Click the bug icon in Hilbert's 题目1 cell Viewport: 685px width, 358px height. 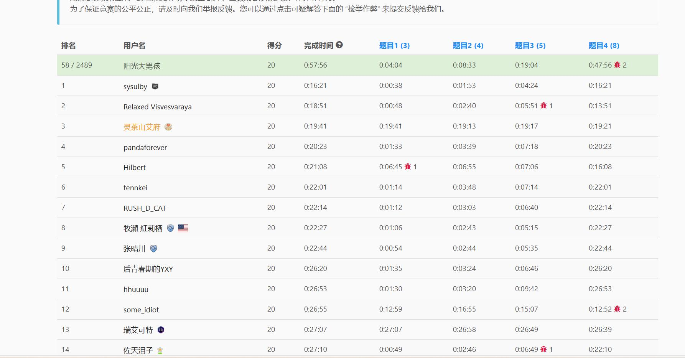pyautogui.click(x=408, y=167)
